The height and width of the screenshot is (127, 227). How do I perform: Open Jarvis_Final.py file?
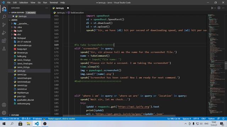click(x=24, y=60)
